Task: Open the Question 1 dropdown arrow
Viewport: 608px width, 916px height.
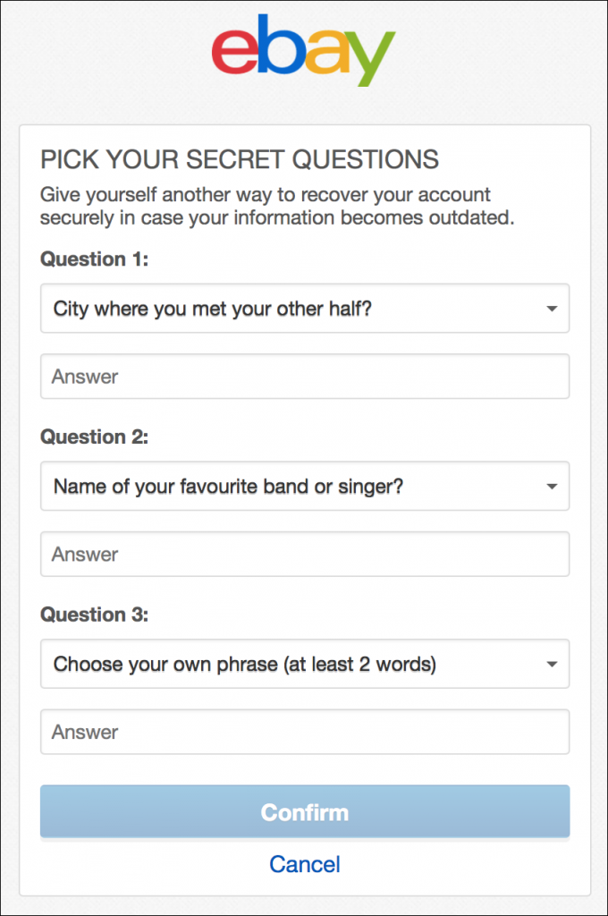Action: click(x=552, y=308)
